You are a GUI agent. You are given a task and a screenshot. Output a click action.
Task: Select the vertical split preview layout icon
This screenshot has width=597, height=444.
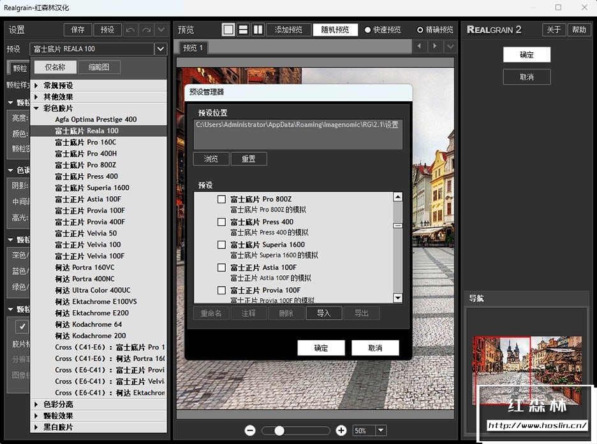coord(258,29)
